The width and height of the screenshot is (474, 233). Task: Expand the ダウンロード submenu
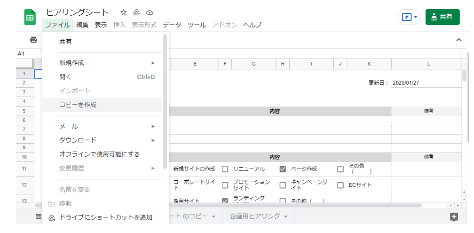coord(102,140)
